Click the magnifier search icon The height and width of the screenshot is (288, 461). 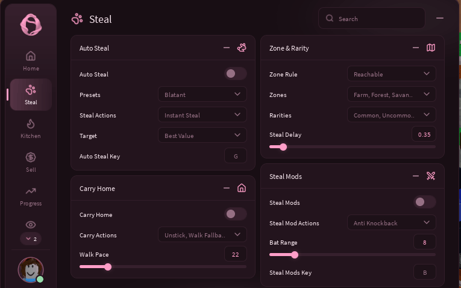click(330, 18)
